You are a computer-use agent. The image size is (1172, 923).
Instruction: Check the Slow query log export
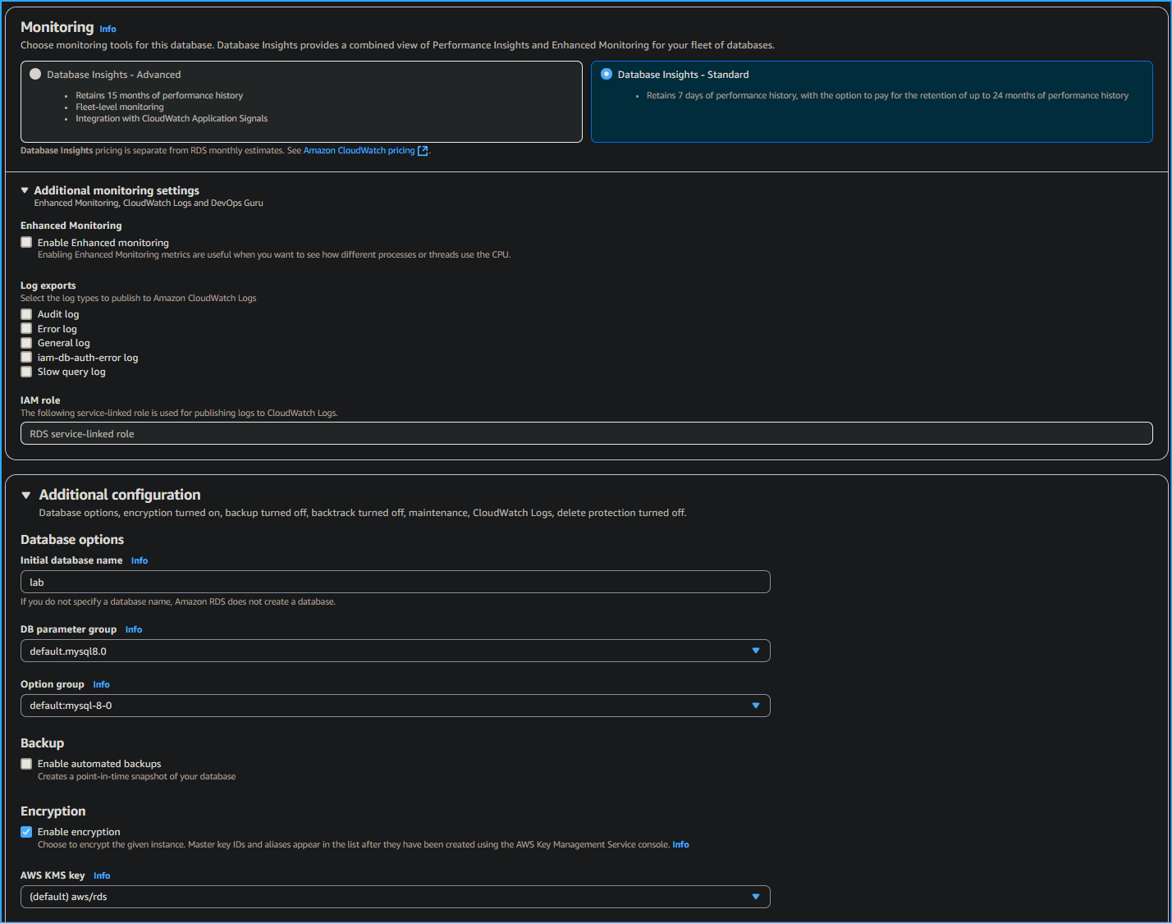coord(25,371)
